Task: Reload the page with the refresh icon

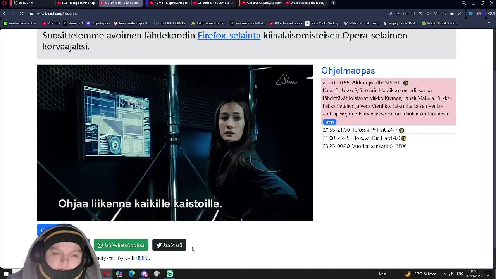Action: pyautogui.click(x=21, y=14)
